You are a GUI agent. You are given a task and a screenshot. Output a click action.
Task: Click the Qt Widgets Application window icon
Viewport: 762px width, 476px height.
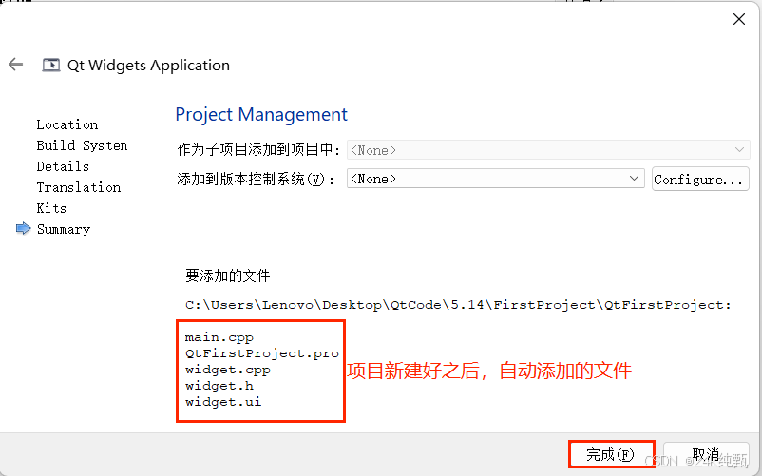click(x=51, y=65)
